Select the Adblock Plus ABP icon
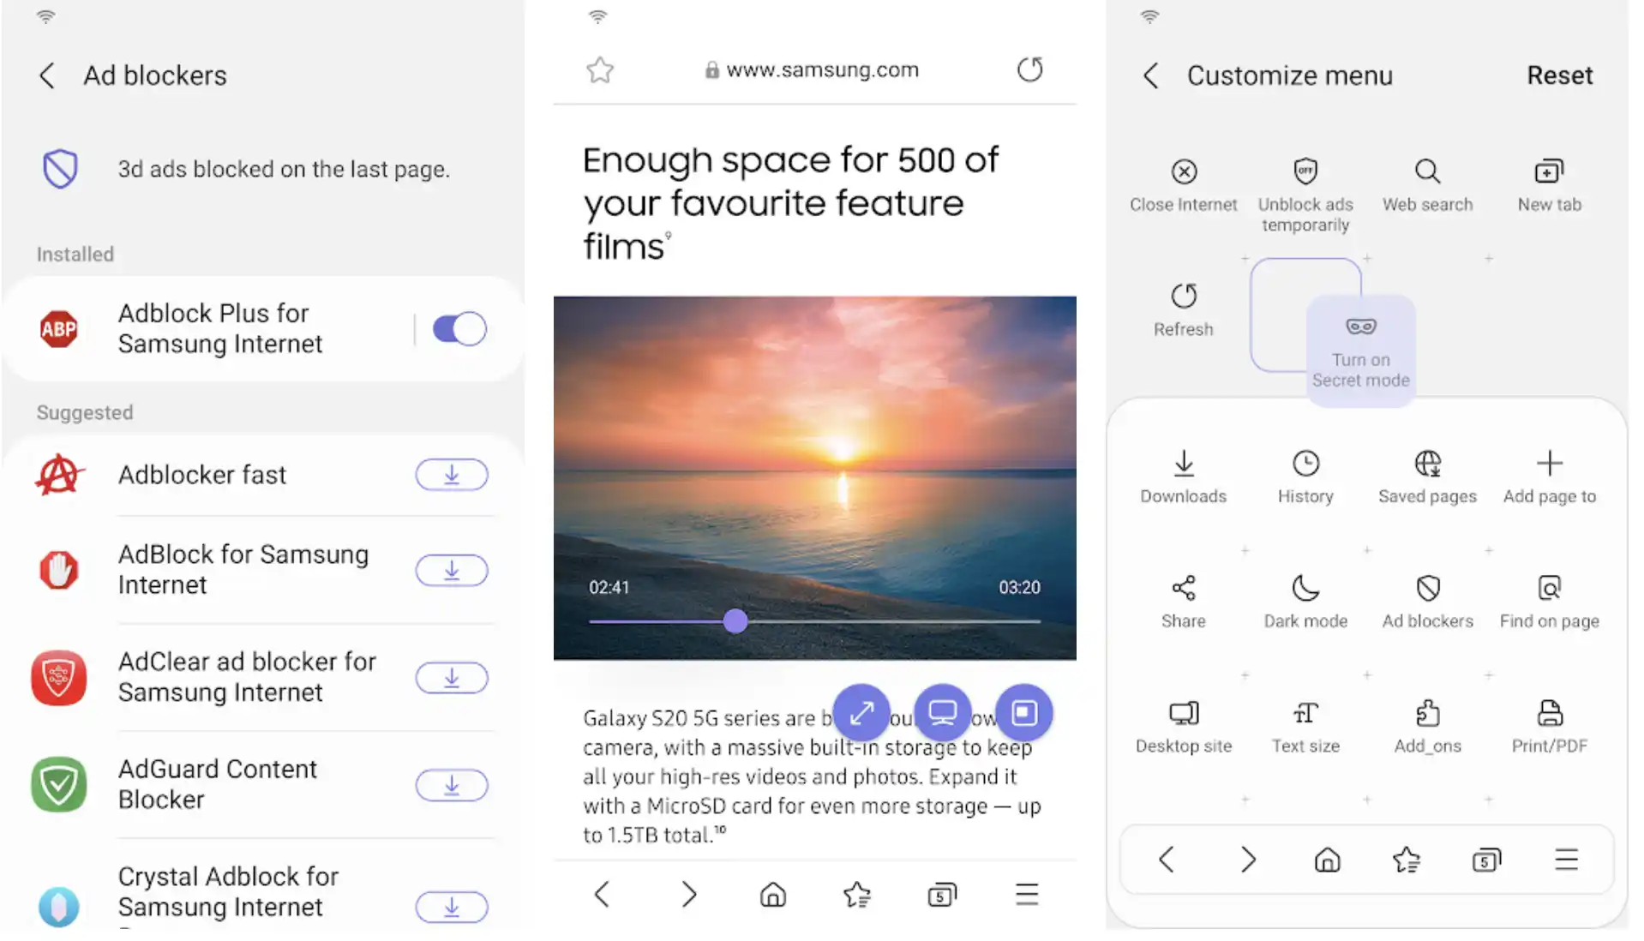The height and width of the screenshot is (941, 1644). (x=58, y=328)
